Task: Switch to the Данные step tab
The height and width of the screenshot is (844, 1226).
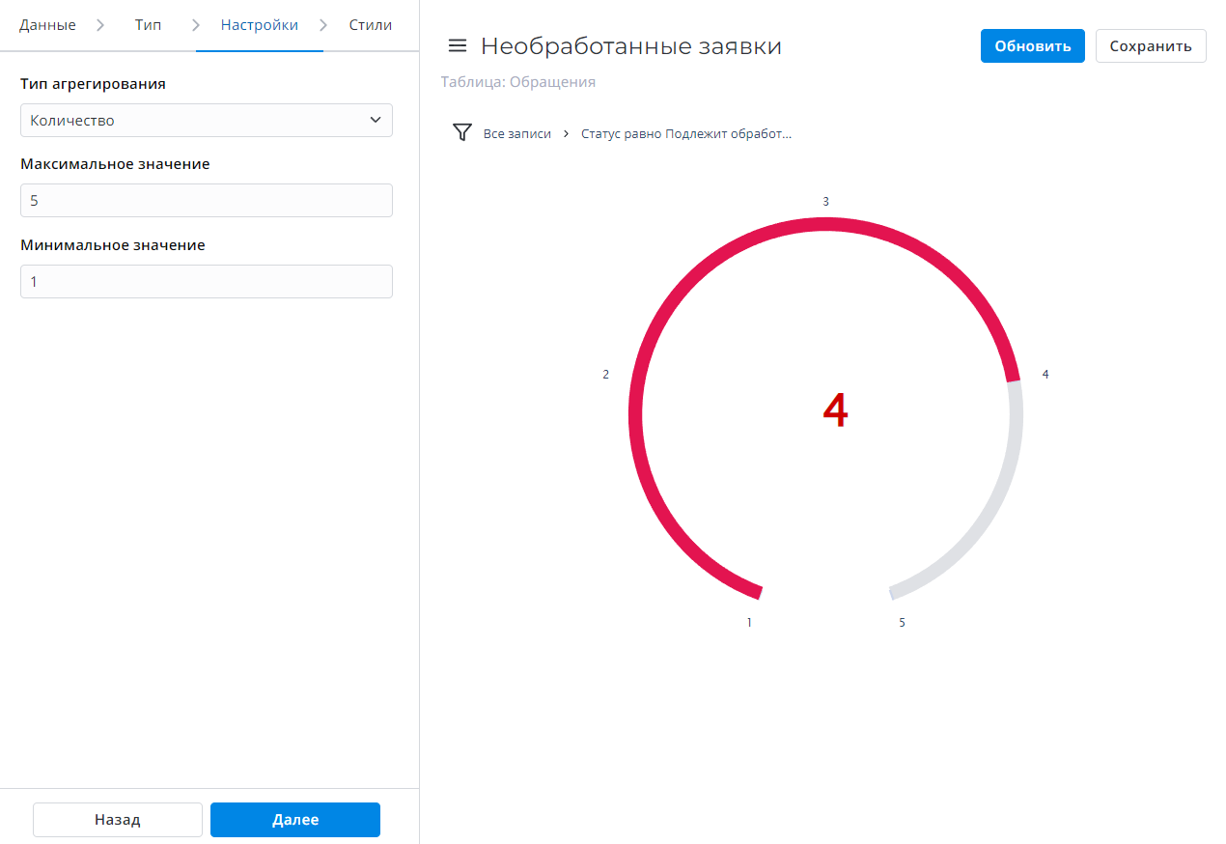Action: tap(47, 25)
